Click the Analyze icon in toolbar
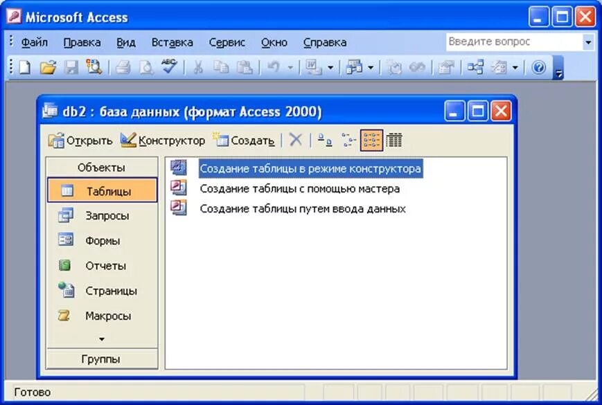602x405 pixels. point(354,68)
